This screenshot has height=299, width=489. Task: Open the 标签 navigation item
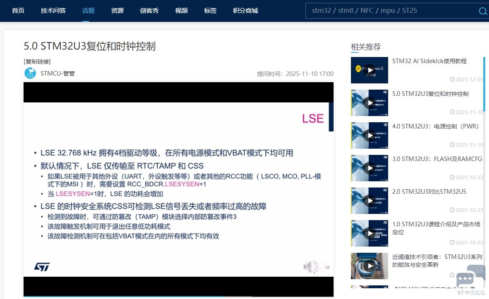click(210, 11)
